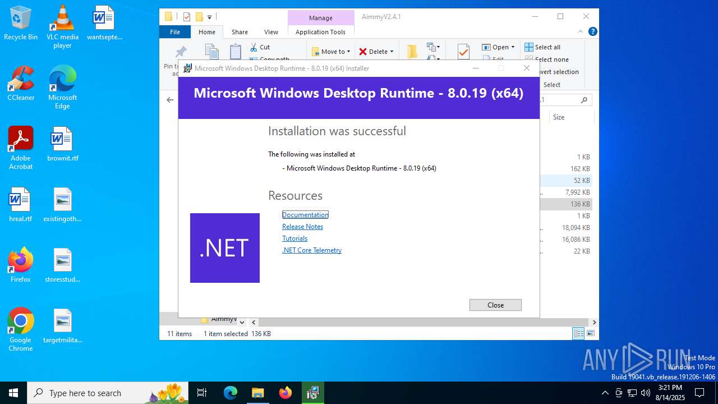Show hidden system tray icons

pyautogui.click(x=605, y=393)
